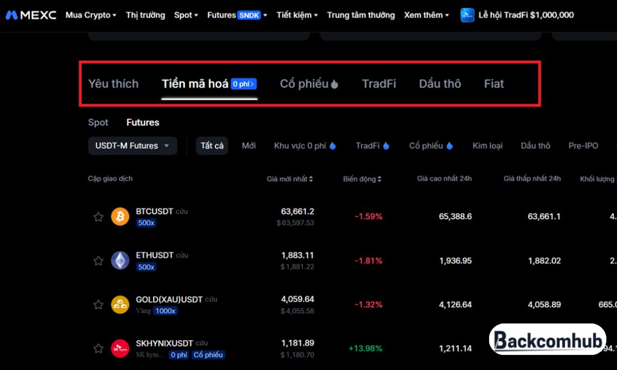Star the SKHYNIXUSDT pair
617x370 pixels.
pos(98,348)
